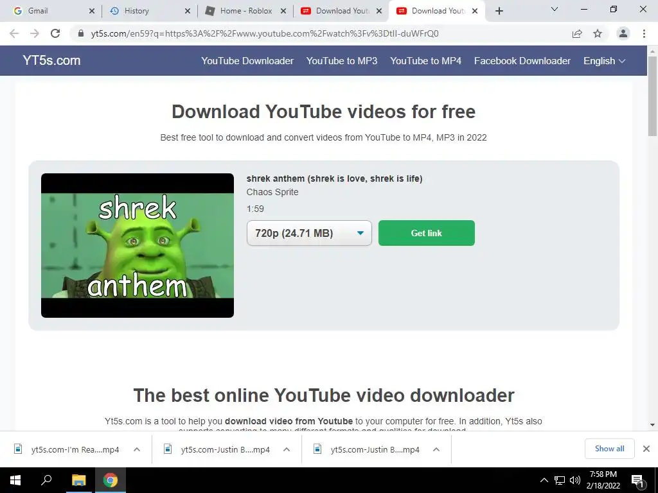Open the network tray icon
The height and width of the screenshot is (493, 658).
pos(560,480)
